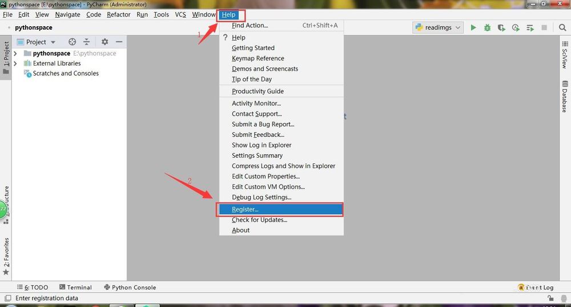This screenshot has width=571, height=307.
Task: Choose Edit Custom VM Options...
Action: click(282, 187)
